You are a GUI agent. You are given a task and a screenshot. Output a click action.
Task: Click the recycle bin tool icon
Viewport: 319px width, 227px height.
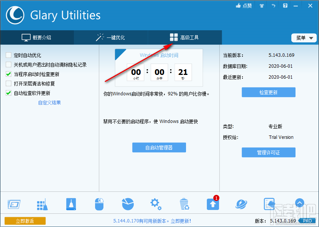tap(185, 204)
